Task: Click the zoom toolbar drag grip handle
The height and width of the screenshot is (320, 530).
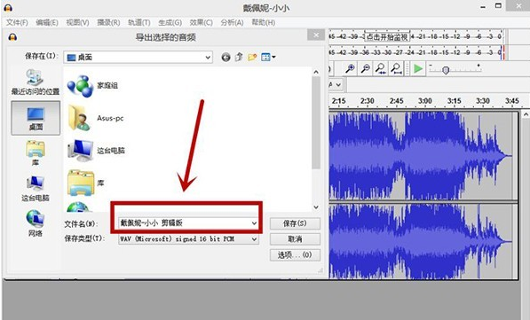Action: tap(407, 68)
